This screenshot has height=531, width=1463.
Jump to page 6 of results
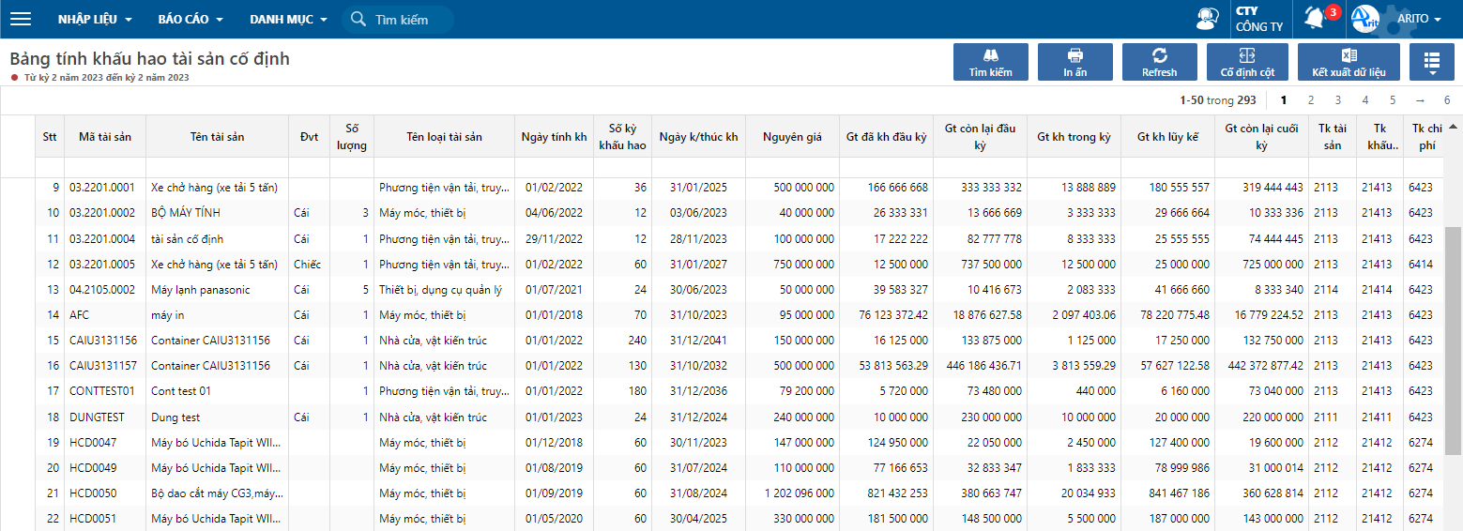point(1447,99)
